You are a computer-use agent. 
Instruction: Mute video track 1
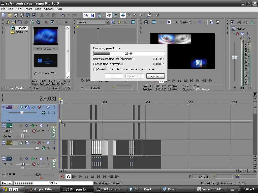[x=48, y=107]
